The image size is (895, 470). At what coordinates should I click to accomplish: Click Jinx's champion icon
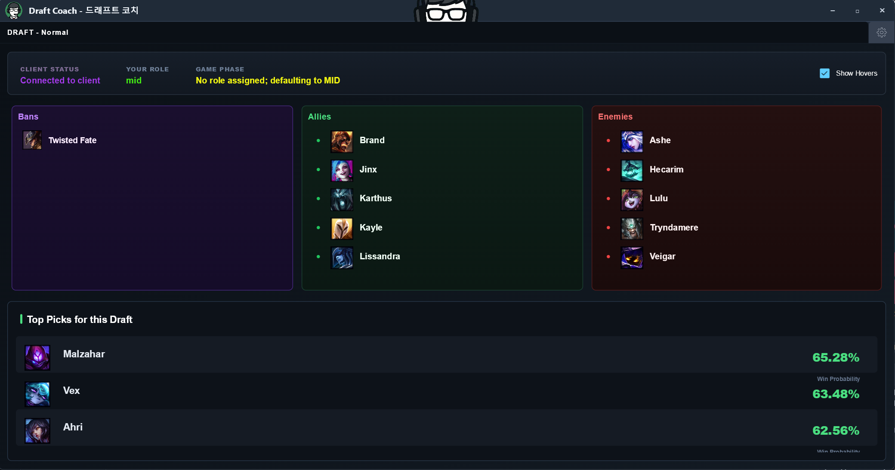342,170
